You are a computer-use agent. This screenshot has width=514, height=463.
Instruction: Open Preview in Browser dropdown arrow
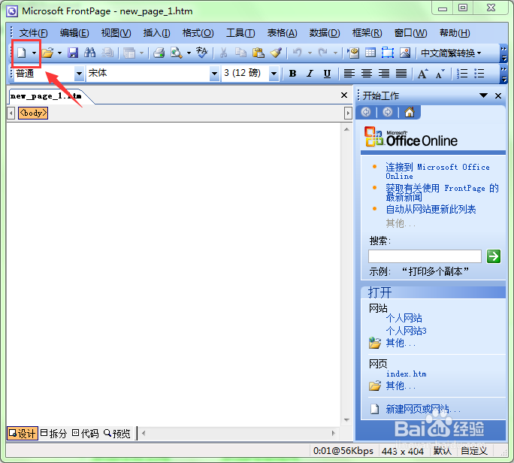pyautogui.click(x=189, y=53)
